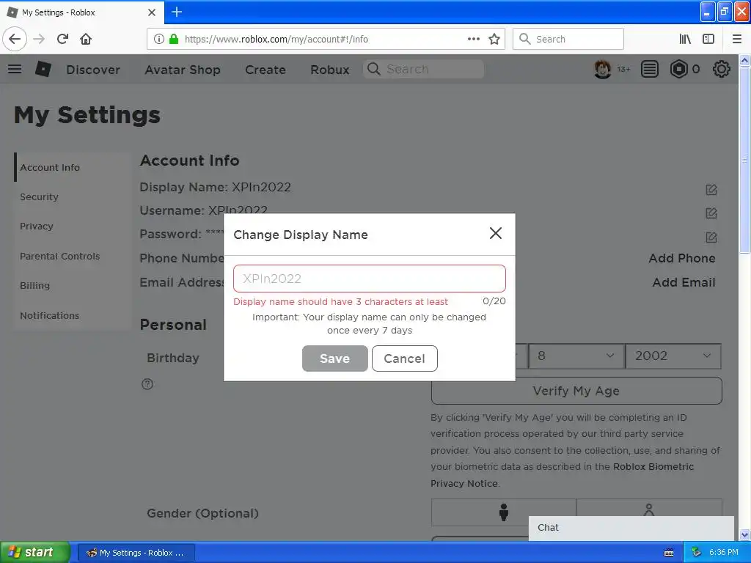
Task: Click the browser Search field
Action: click(x=568, y=40)
